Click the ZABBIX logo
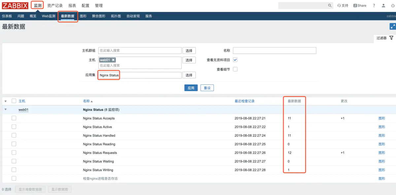 click(15, 5)
